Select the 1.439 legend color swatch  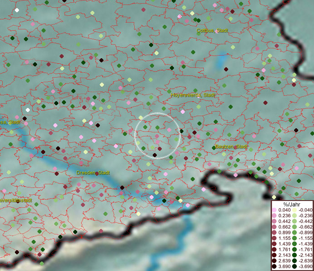click(274, 244)
